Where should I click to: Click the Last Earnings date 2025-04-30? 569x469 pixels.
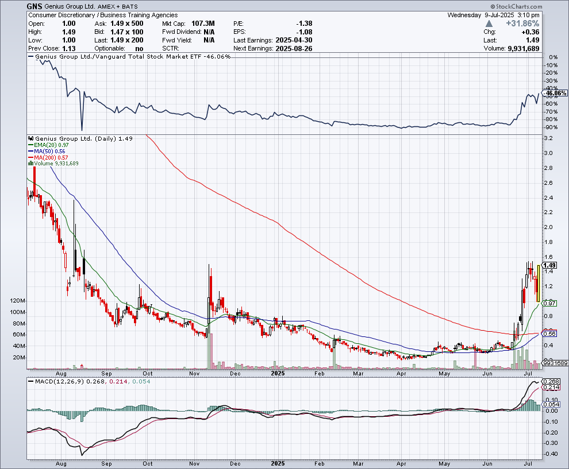point(294,40)
